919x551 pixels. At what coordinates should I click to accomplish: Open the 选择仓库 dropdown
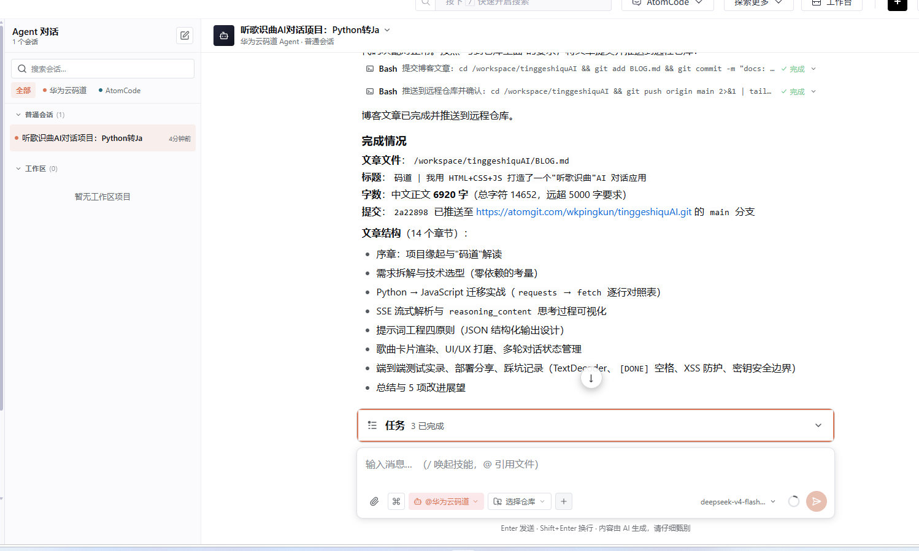520,501
